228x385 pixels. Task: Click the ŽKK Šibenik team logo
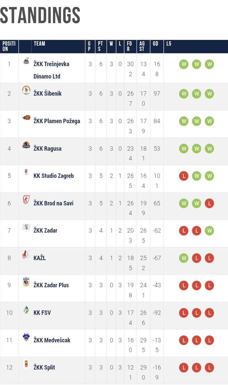click(x=26, y=90)
